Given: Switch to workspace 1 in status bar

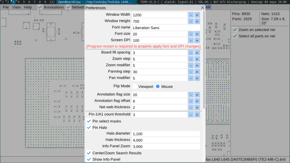Looking at the screenshot, I should (x=2, y=2).
